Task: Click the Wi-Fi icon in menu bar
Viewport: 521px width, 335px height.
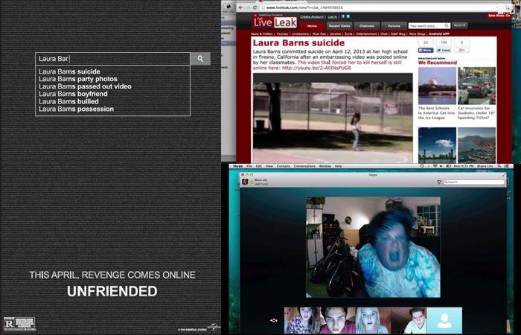Action: tap(435, 166)
